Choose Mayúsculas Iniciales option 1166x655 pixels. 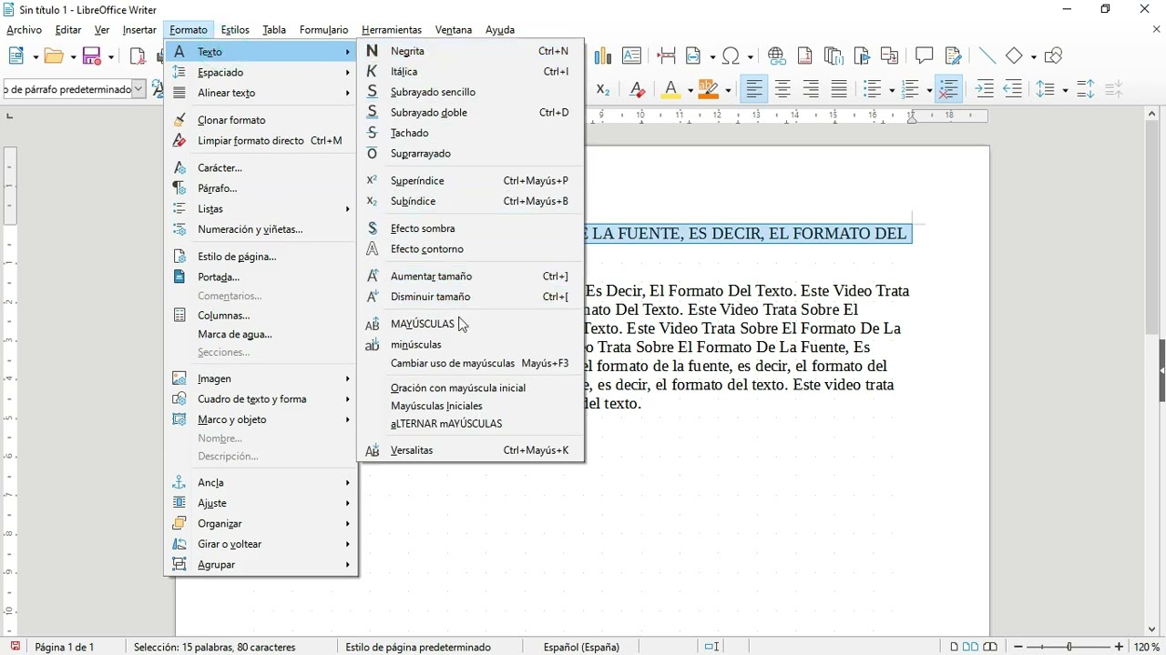point(470,406)
